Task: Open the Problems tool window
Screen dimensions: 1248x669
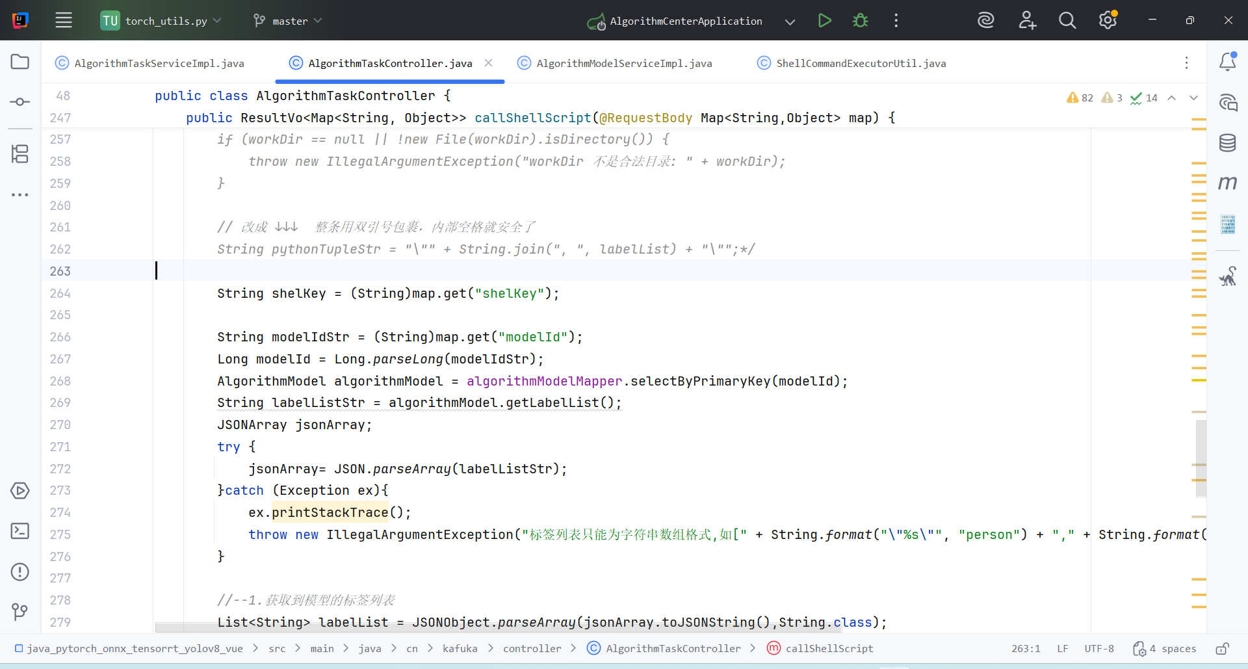Action: point(20,571)
